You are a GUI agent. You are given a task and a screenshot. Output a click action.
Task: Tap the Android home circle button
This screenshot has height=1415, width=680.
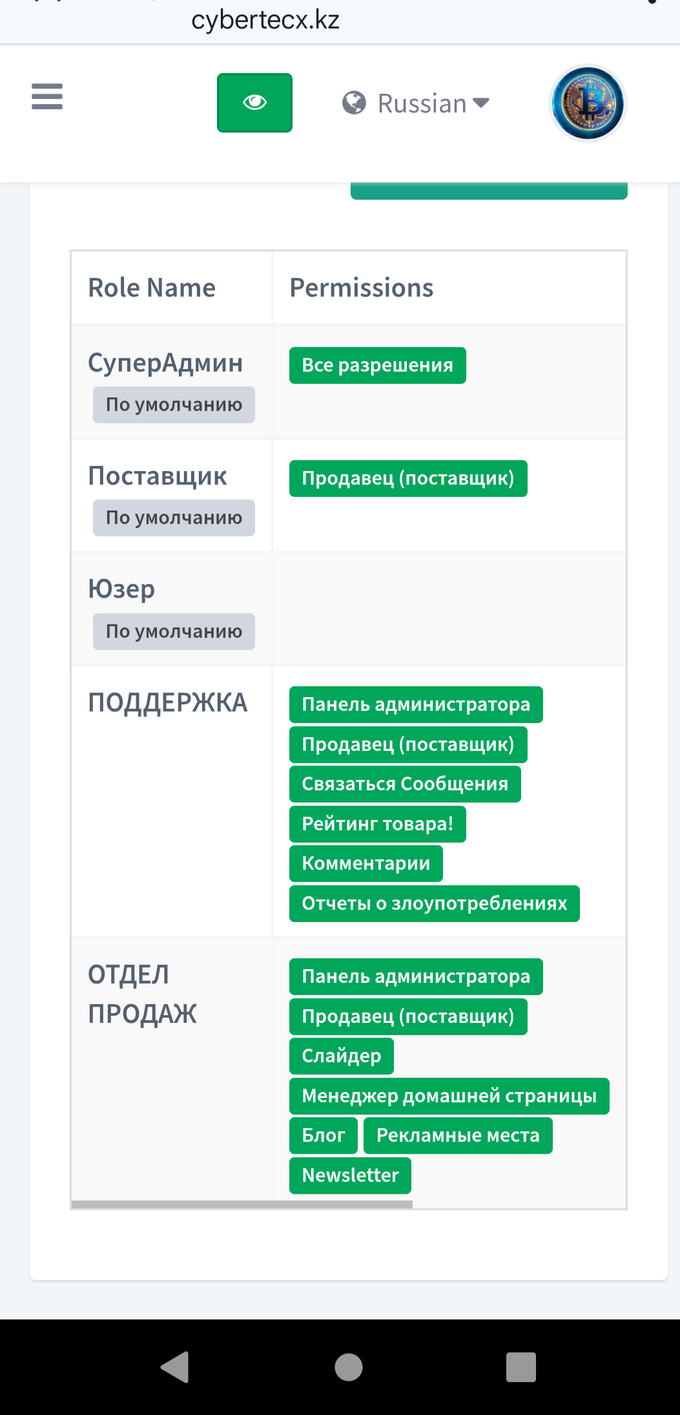pos(348,1367)
